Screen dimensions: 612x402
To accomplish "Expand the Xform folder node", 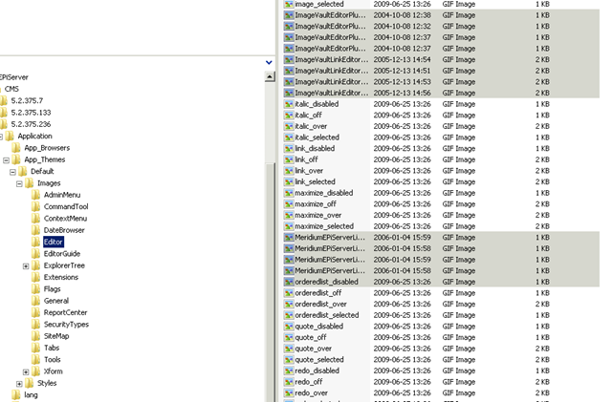I will [x=26, y=371].
